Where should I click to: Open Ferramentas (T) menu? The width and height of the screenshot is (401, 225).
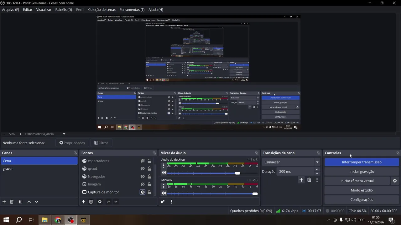click(x=132, y=9)
